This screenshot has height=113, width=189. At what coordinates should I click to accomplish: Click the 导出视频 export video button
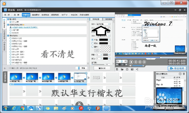click(177, 68)
